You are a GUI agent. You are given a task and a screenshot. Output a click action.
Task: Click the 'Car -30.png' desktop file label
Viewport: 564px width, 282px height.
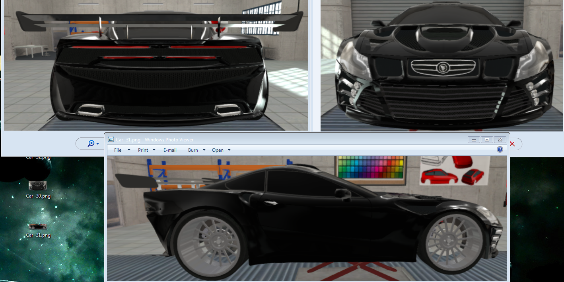pyautogui.click(x=38, y=196)
